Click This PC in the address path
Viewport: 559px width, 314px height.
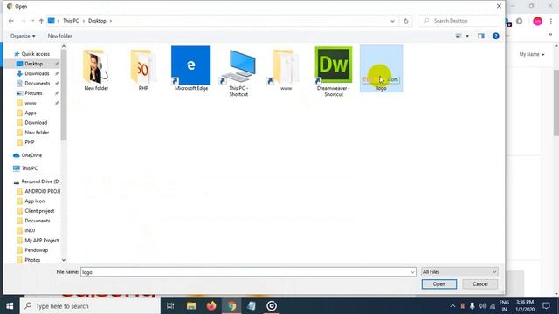[x=71, y=21]
